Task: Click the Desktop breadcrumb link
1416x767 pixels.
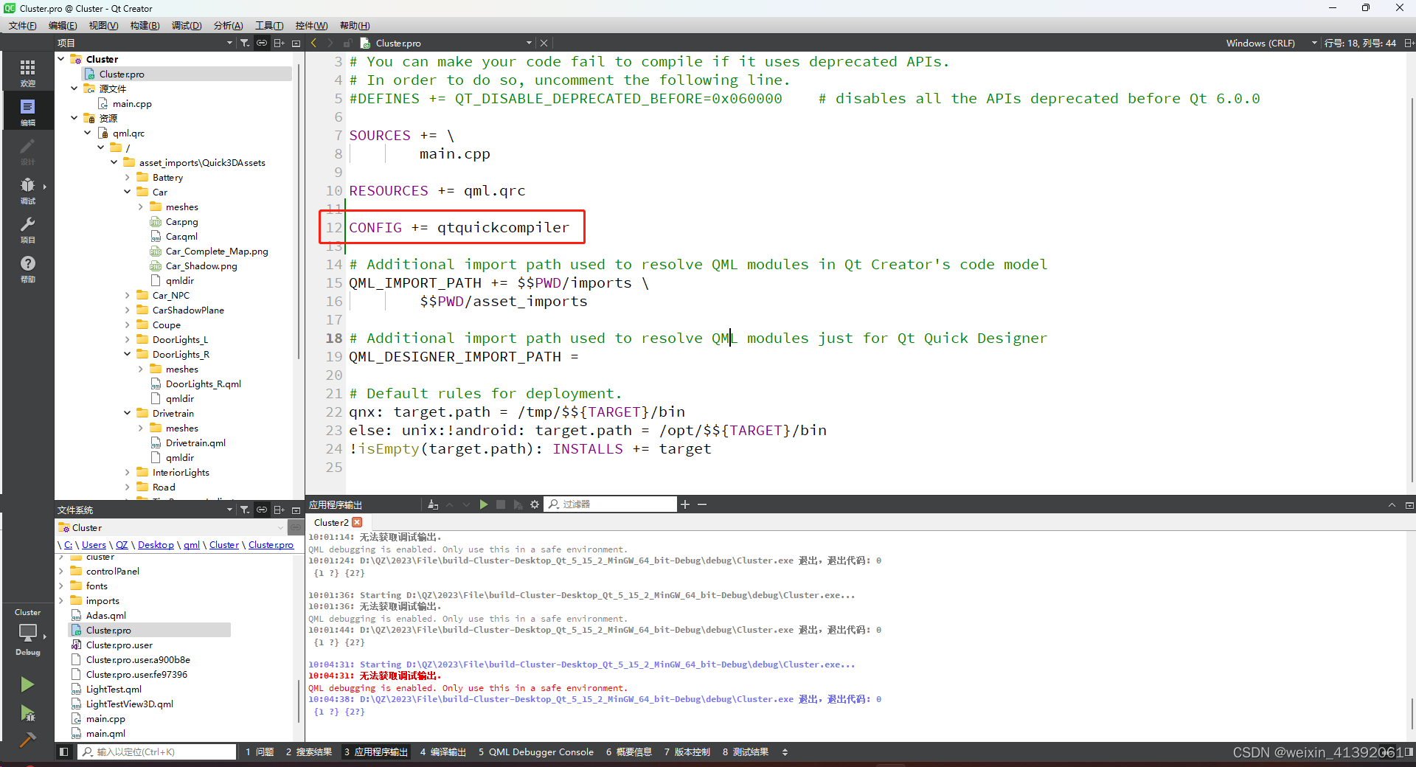Action: point(155,544)
